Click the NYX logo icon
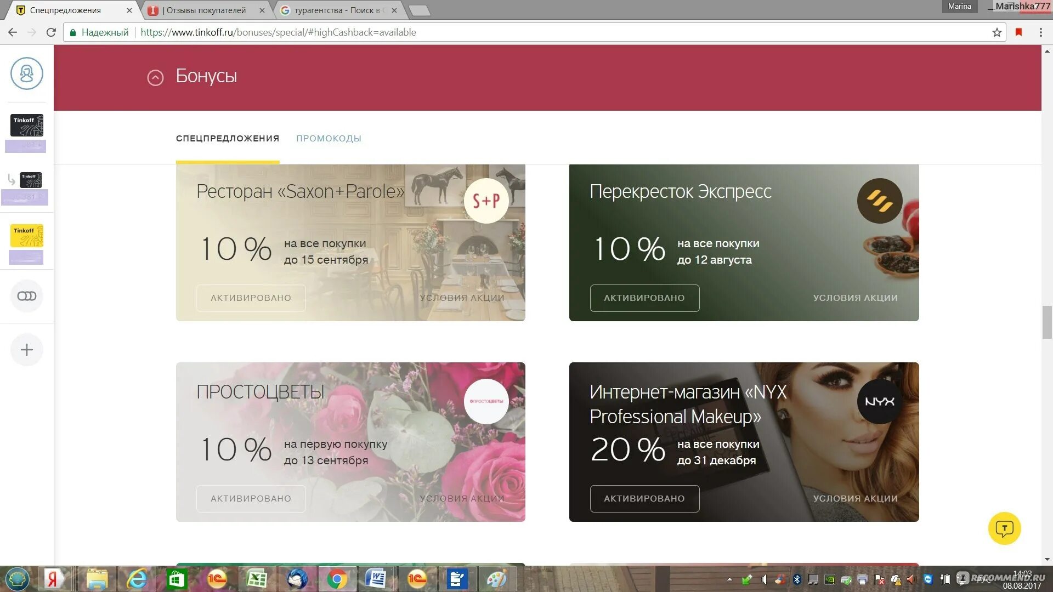Screen dimensions: 1053x592 (x=879, y=401)
